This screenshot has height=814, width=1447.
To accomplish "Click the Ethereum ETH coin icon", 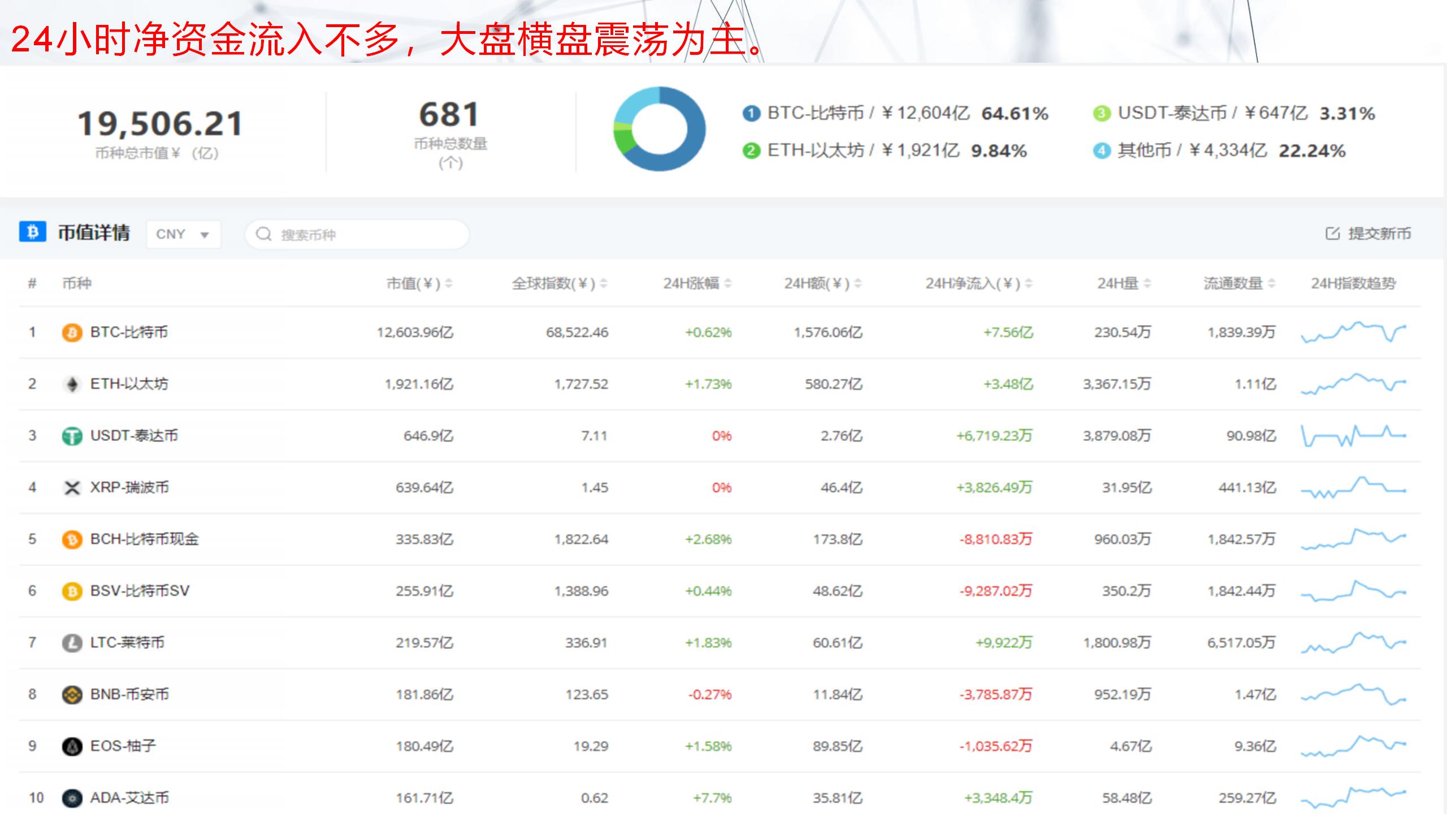I will [72, 384].
